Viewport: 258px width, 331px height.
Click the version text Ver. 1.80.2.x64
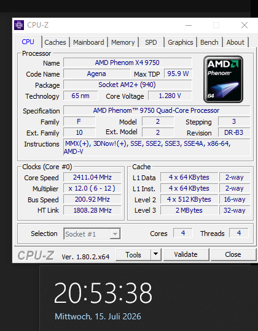(85, 257)
